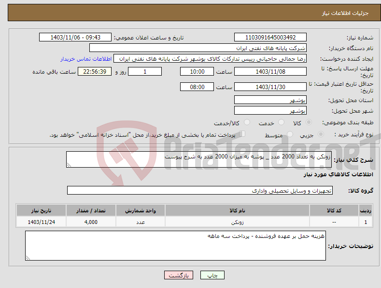The width and height of the screenshot is (381, 288).
Task: Click the general description textarea زونکن
Action: (199, 159)
